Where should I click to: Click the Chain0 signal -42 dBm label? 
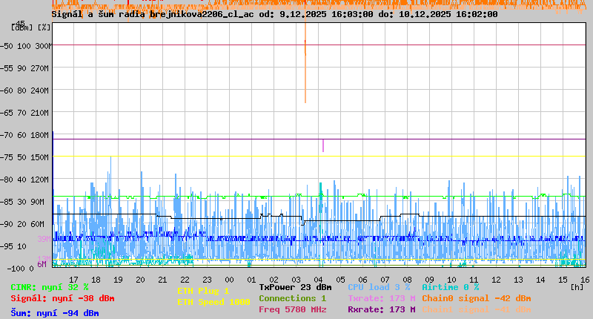click(x=476, y=298)
